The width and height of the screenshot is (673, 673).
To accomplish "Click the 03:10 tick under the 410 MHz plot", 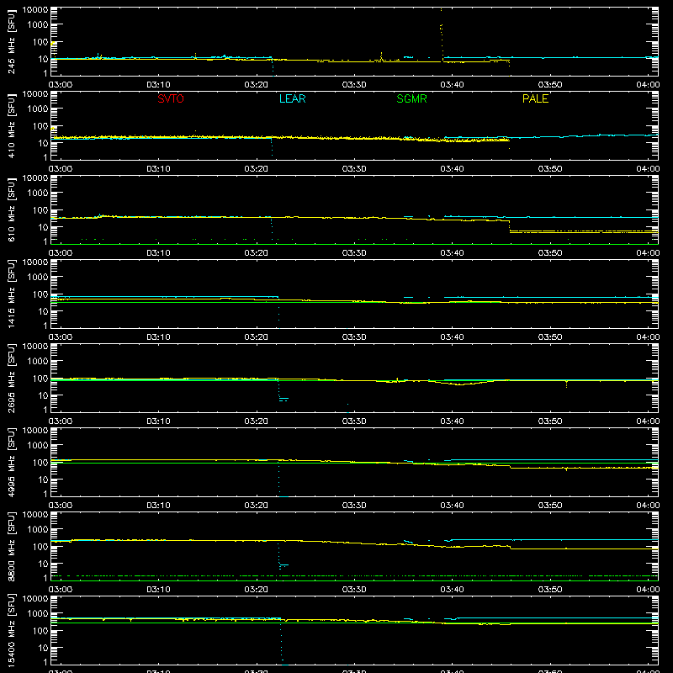I will [158, 169].
